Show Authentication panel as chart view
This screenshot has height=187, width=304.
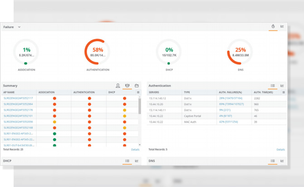282,85
